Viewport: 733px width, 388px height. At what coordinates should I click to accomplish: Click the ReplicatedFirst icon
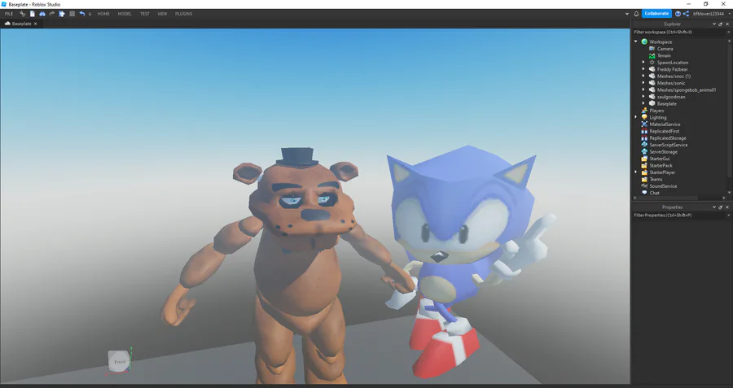point(644,131)
